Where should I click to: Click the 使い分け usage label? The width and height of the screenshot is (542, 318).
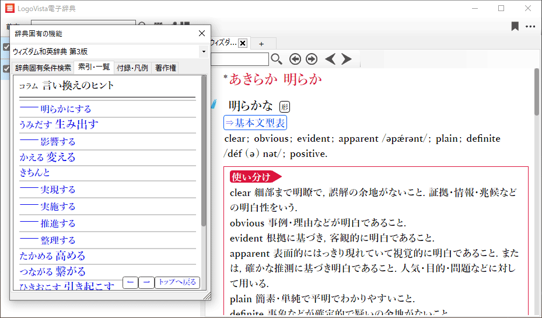point(256,177)
